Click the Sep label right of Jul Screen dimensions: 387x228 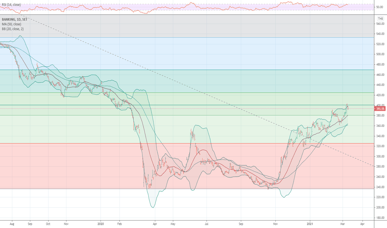coord(241,224)
